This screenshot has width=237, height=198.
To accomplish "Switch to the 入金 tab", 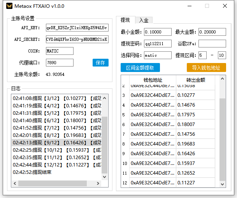I will point(144,20).
